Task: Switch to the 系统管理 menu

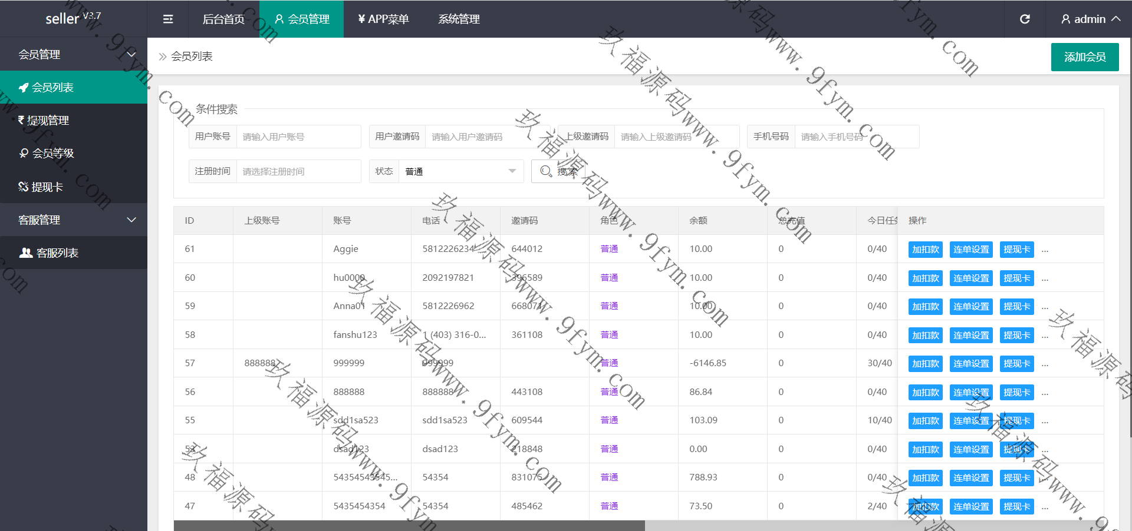Action: click(x=459, y=19)
